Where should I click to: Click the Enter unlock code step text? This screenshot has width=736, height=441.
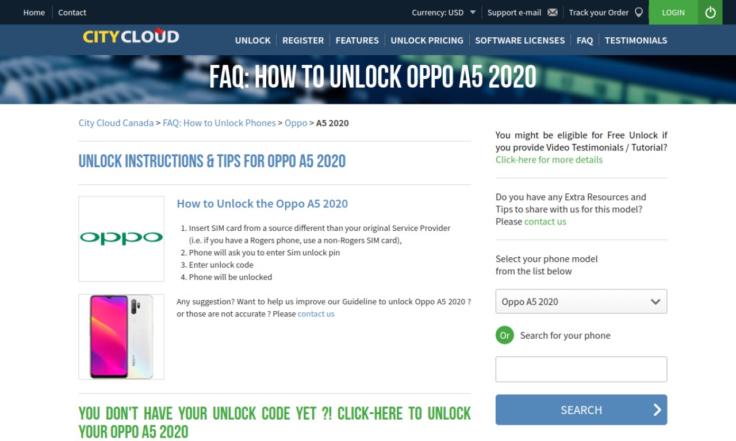(x=221, y=265)
